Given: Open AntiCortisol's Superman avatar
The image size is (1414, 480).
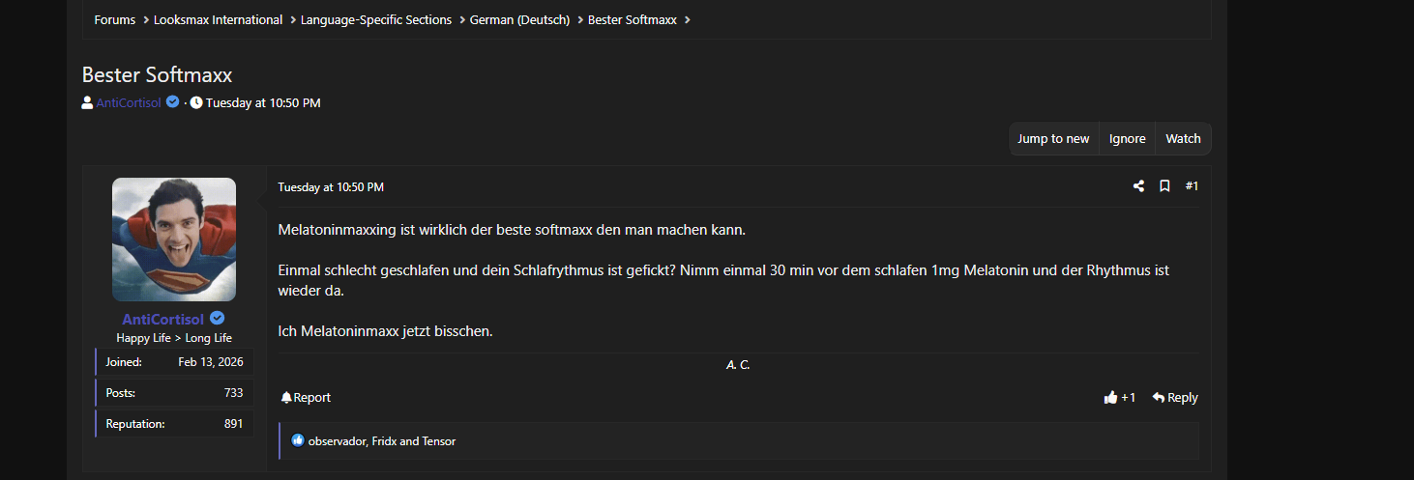Looking at the screenshot, I should tap(174, 240).
